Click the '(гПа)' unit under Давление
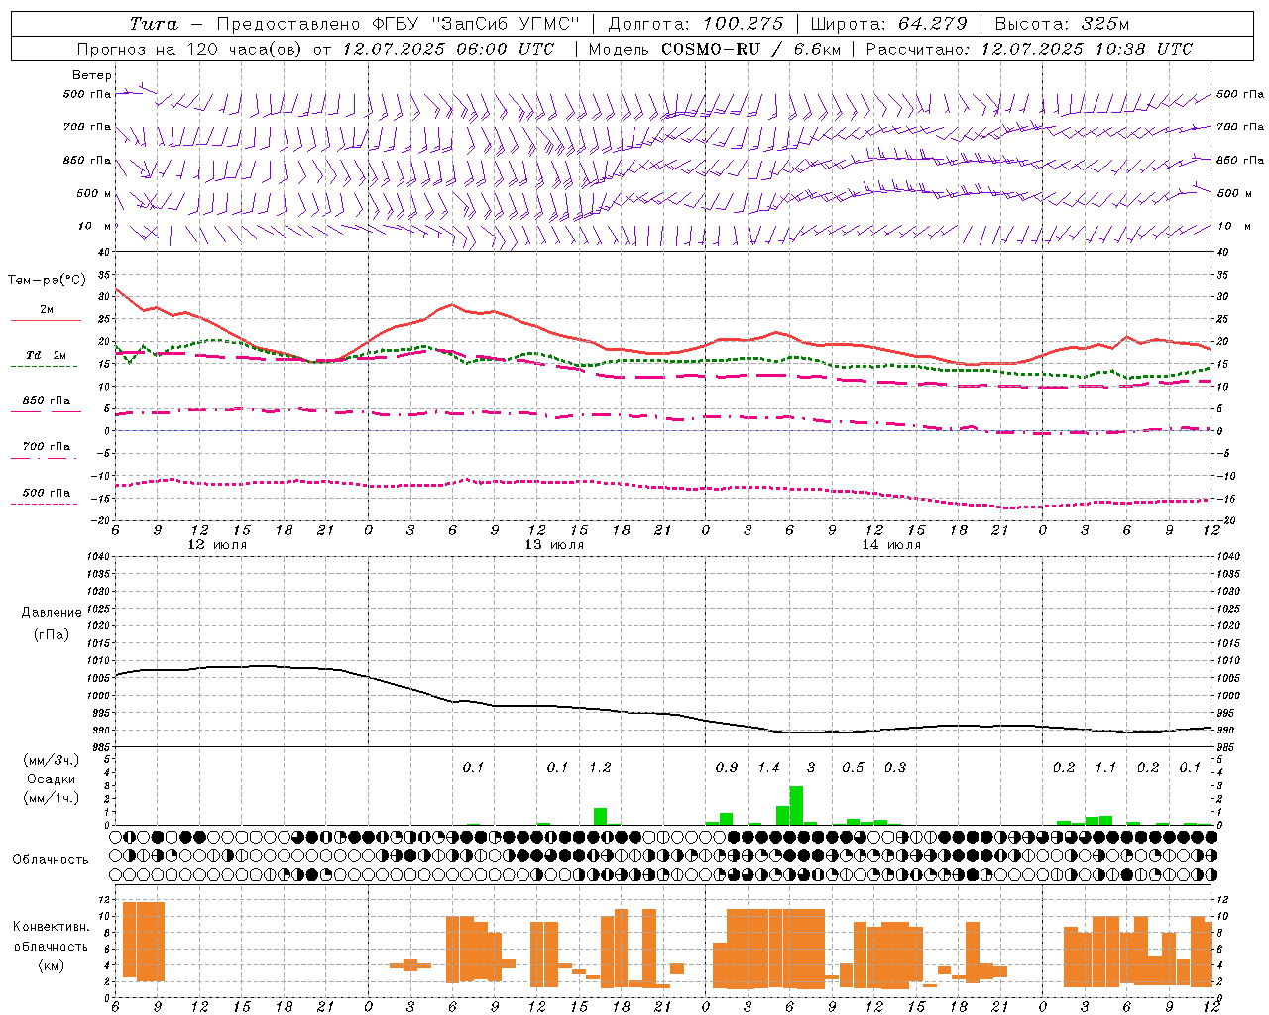Viewport: 1269px width, 1015px height. tap(52, 634)
